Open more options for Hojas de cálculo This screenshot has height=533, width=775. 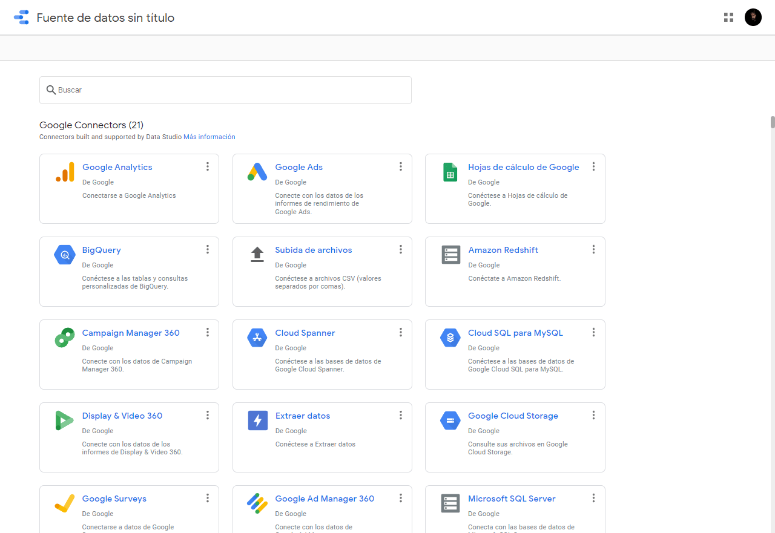pos(594,166)
